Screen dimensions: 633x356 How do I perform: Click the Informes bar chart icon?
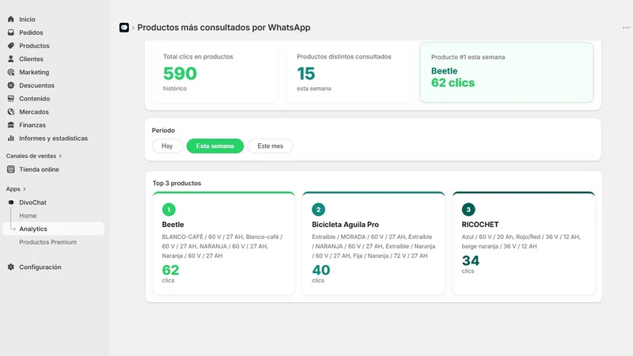tap(11, 138)
